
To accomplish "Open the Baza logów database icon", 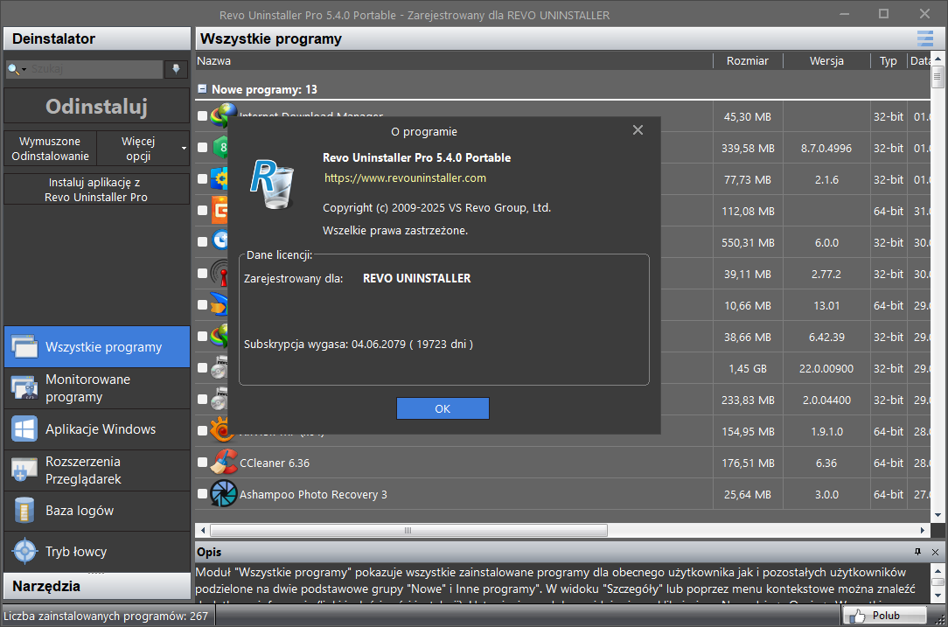I will point(24,511).
